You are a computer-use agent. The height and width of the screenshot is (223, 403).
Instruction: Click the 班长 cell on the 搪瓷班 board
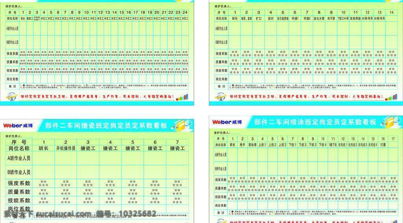tap(43, 148)
